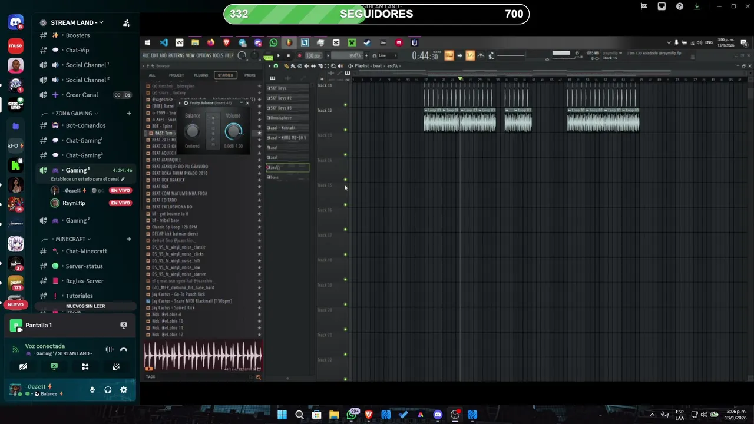
Task: Select the playlist Draw pencil tool
Action: click(287, 66)
